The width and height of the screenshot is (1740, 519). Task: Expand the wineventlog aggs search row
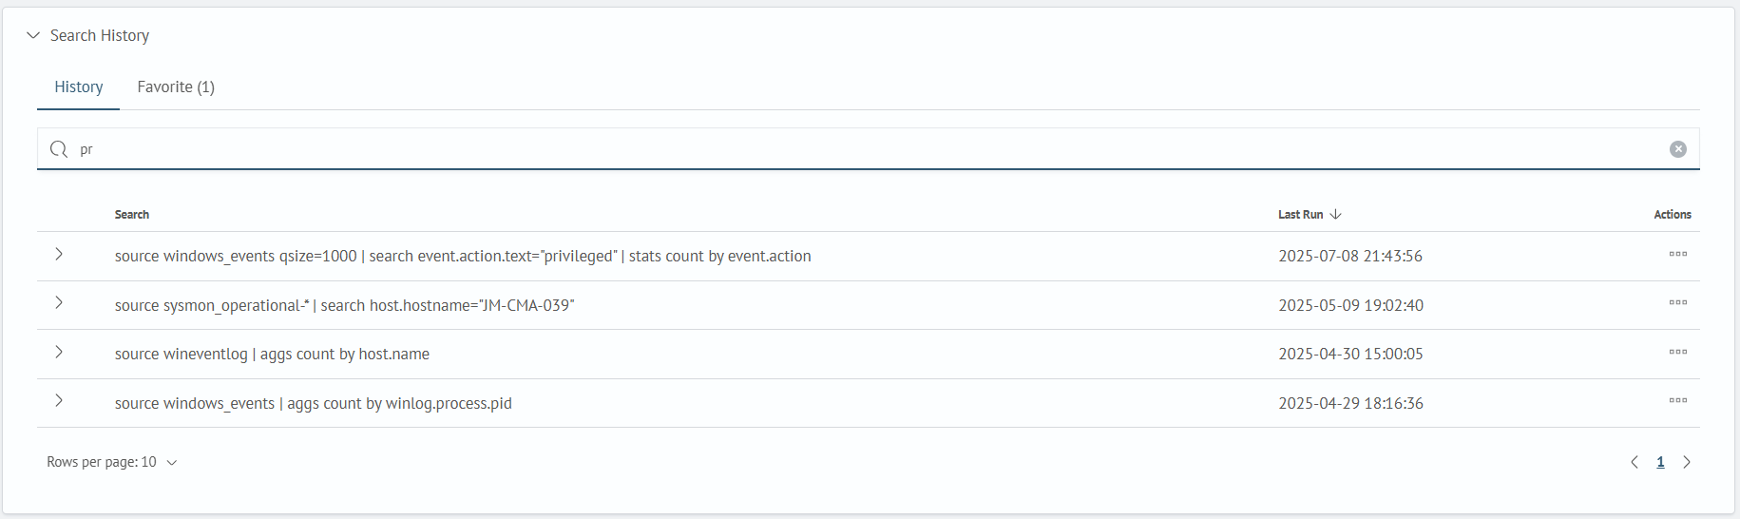coord(59,353)
